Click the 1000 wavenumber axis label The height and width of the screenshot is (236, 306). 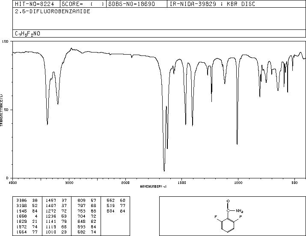(x=238, y=183)
